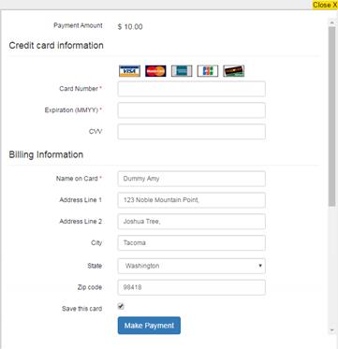The height and width of the screenshot is (349, 338).
Task: Choose the American Express card icon
Action: [x=182, y=71]
